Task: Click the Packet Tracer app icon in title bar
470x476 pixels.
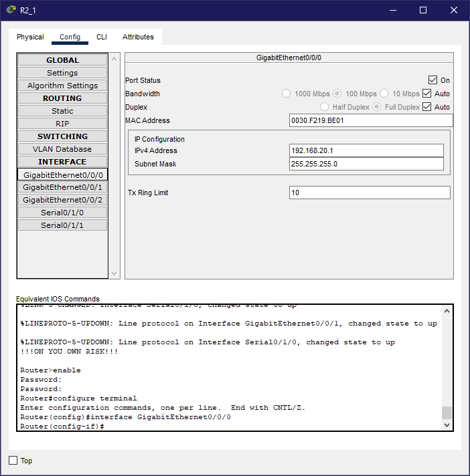Action: 11,10
